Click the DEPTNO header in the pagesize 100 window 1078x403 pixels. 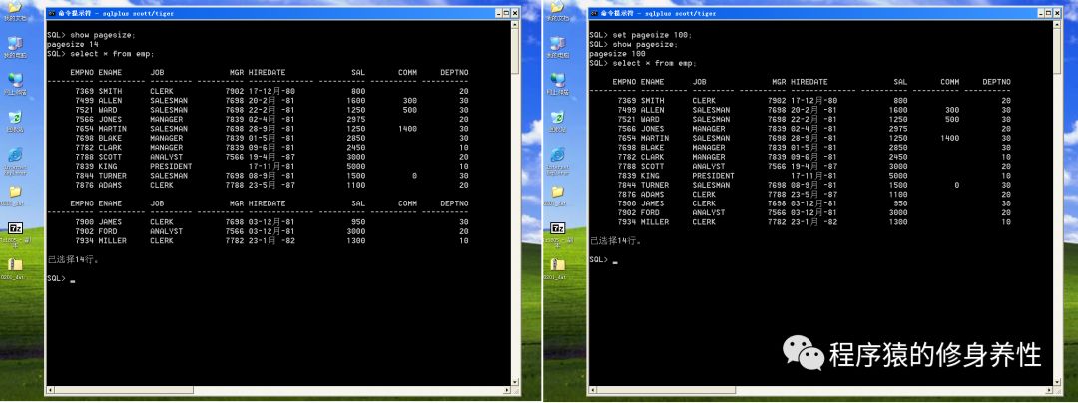(x=997, y=82)
